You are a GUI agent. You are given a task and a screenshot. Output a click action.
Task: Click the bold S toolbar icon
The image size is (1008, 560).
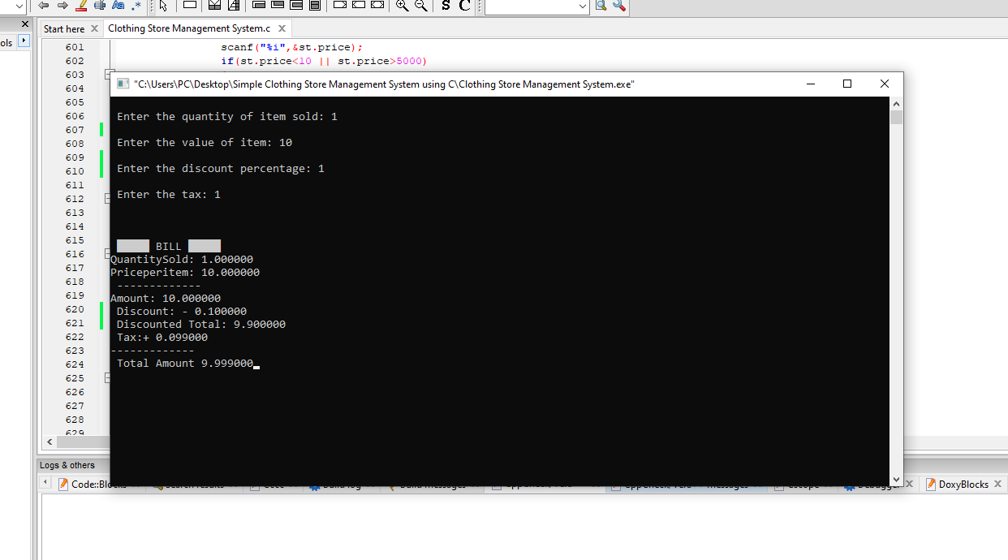[x=446, y=6]
